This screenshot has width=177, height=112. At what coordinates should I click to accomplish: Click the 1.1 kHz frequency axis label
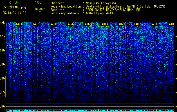(x=2, y=36)
